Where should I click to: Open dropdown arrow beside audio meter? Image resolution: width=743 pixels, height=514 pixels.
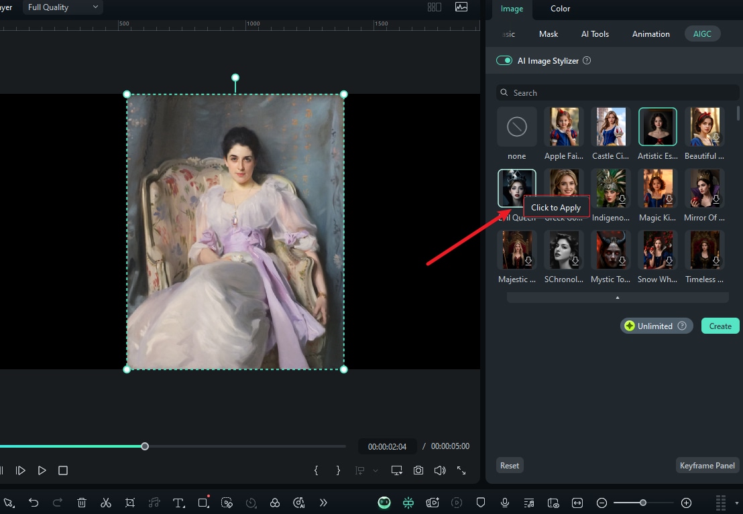coord(736,503)
